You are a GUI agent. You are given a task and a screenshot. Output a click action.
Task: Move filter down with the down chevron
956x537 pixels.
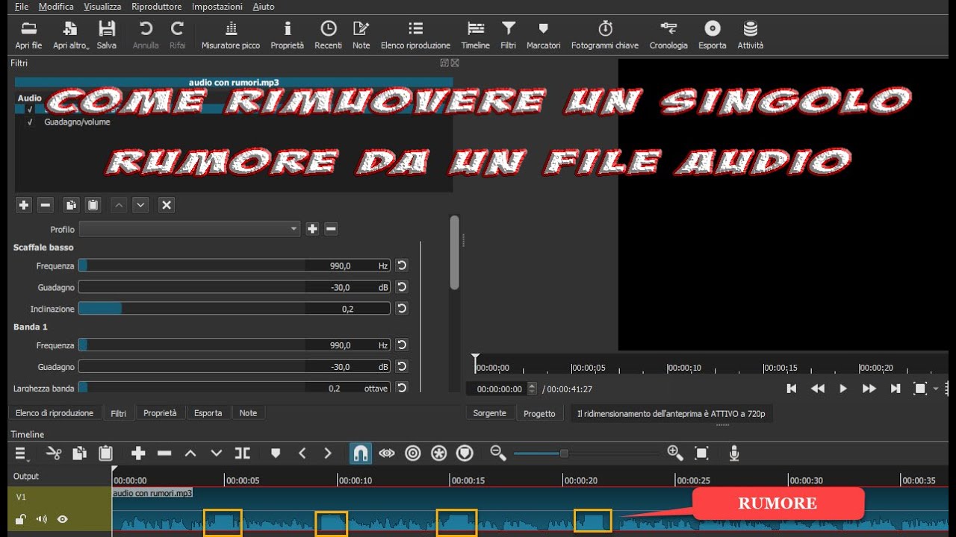140,205
